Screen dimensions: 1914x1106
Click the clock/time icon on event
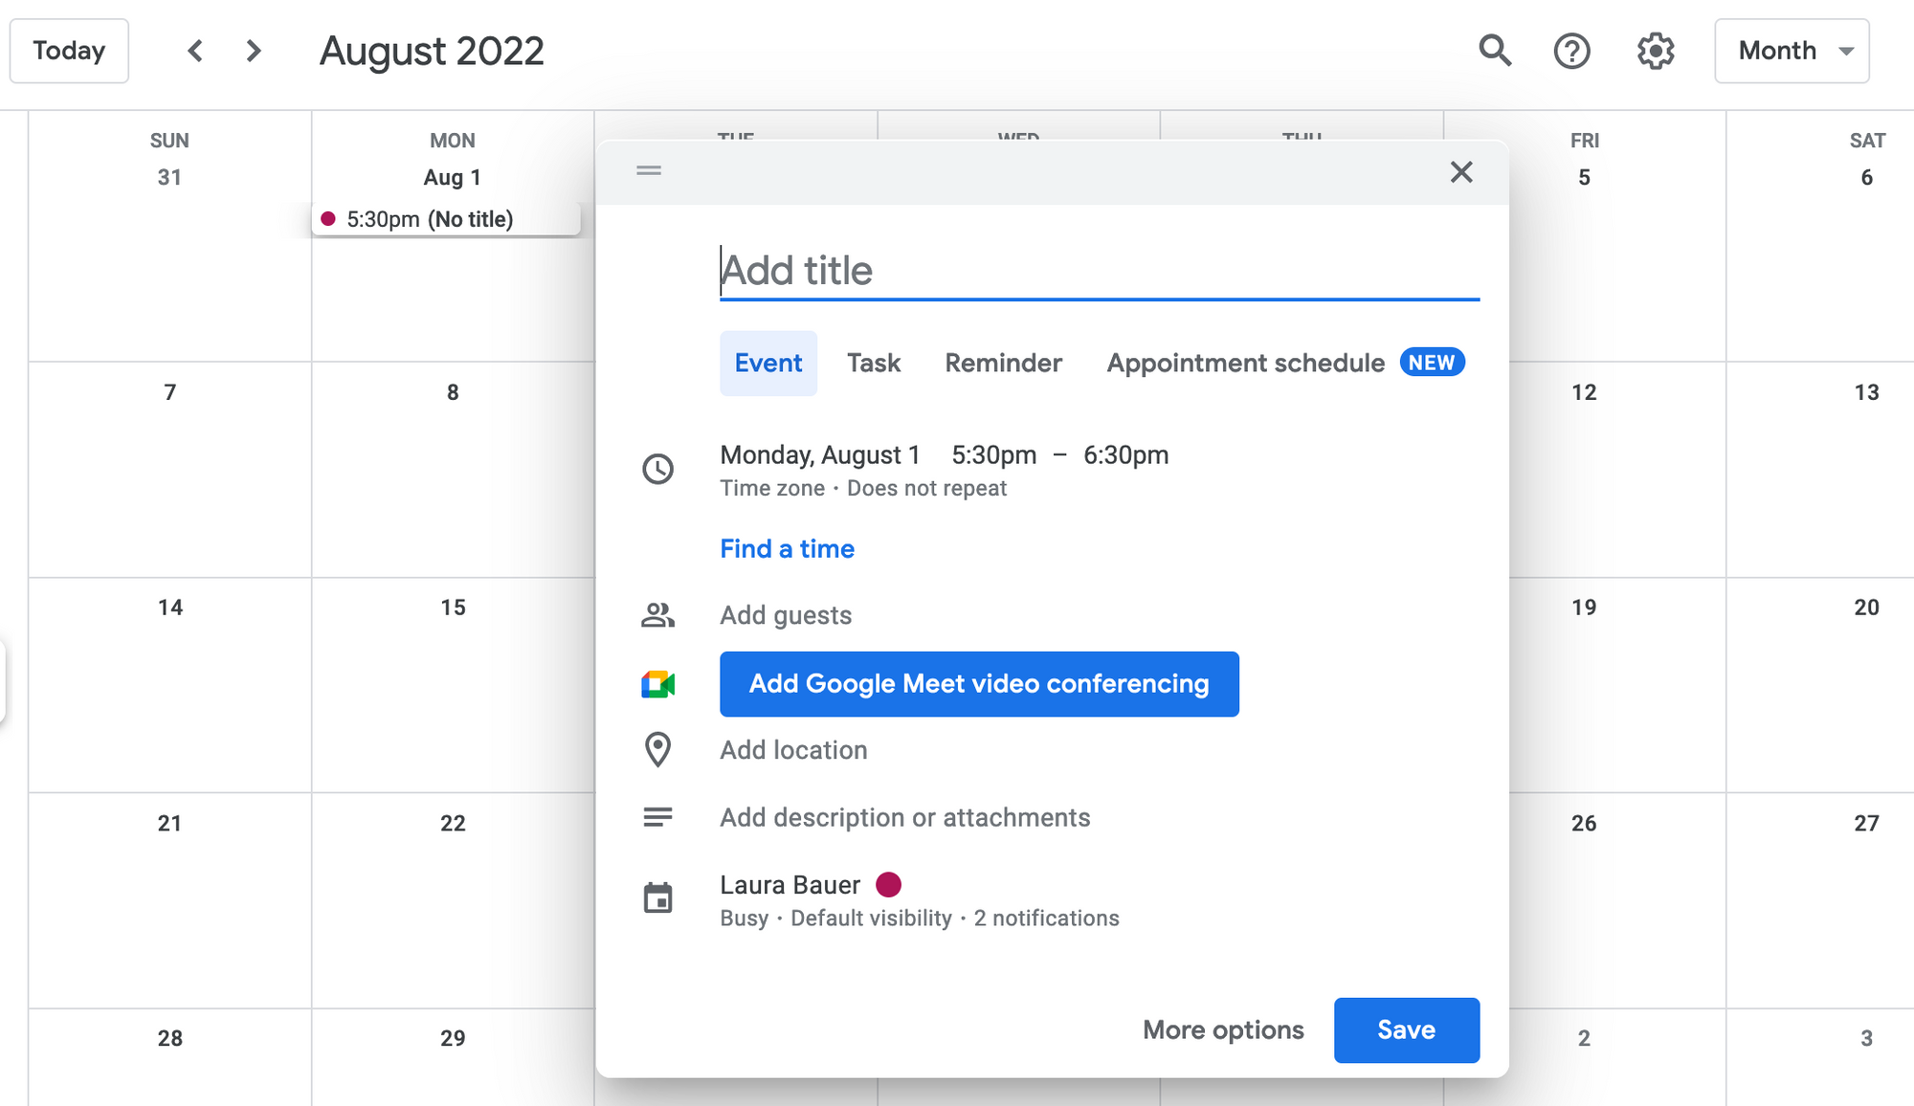pos(659,469)
